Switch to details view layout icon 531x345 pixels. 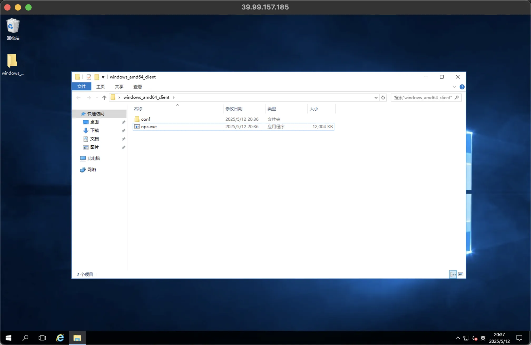click(x=453, y=274)
